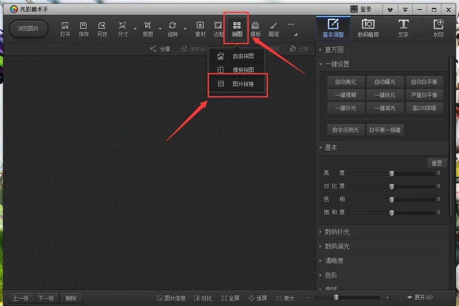Viewport: 459px width, 306px height.
Task: Choose 图片拼接 from the menu
Action: coord(236,84)
